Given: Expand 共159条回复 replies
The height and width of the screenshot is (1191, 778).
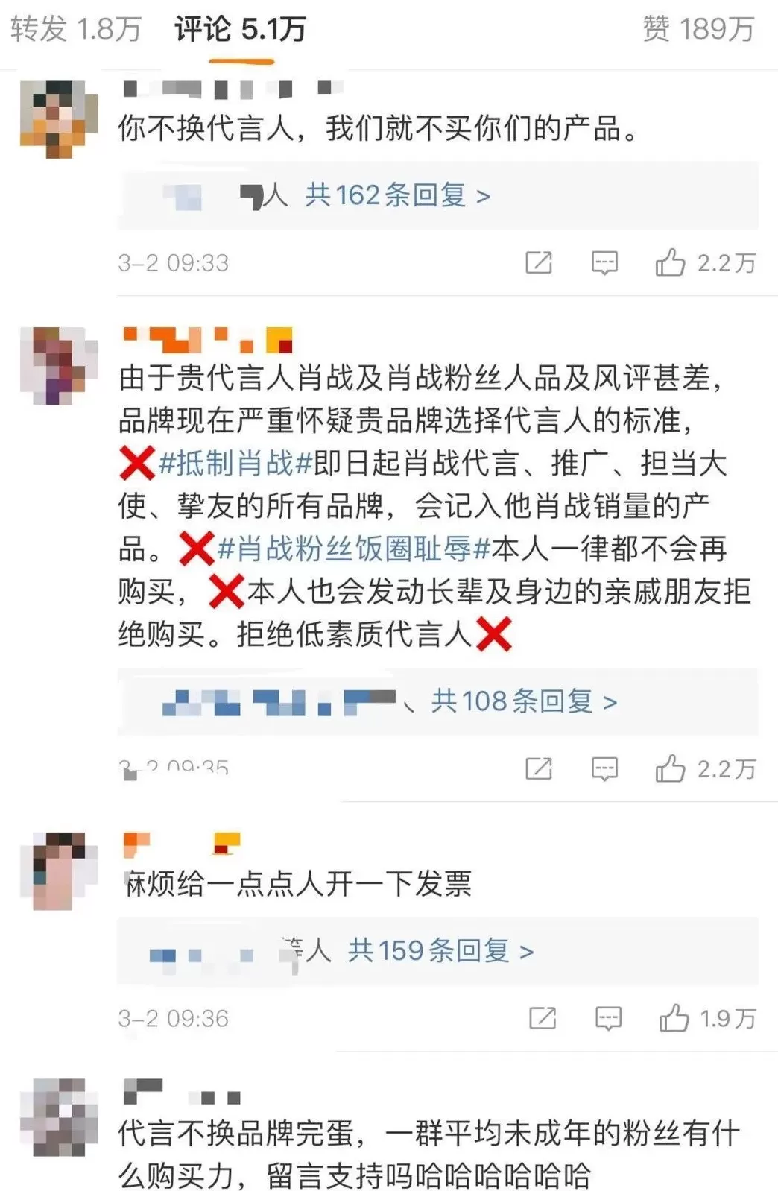Looking at the screenshot, I should pyautogui.click(x=440, y=951).
